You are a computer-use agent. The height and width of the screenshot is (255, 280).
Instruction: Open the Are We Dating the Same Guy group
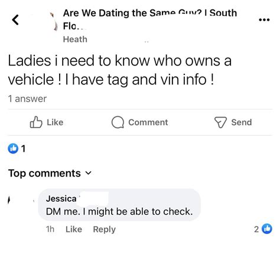pos(150,19)
